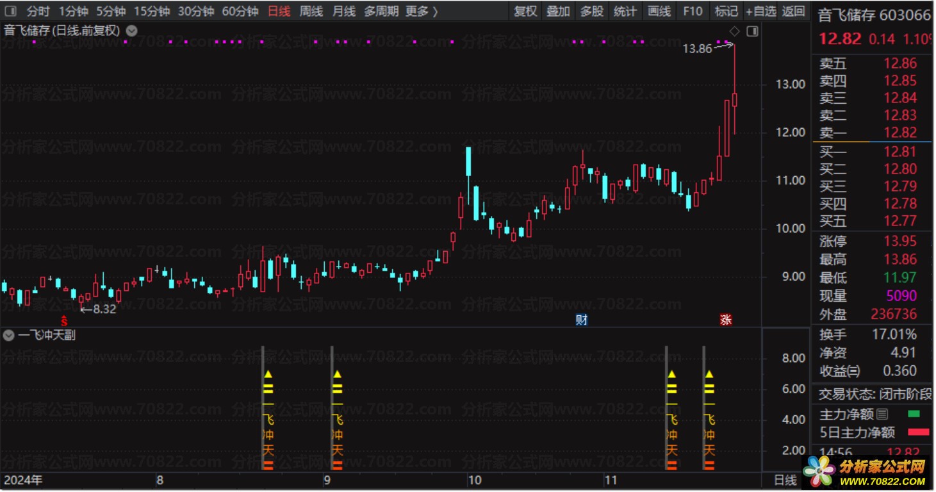Click 卖四 price 12.85
Image resolution: width=936 pixels, height=492 pixels.
pos(900,81)
